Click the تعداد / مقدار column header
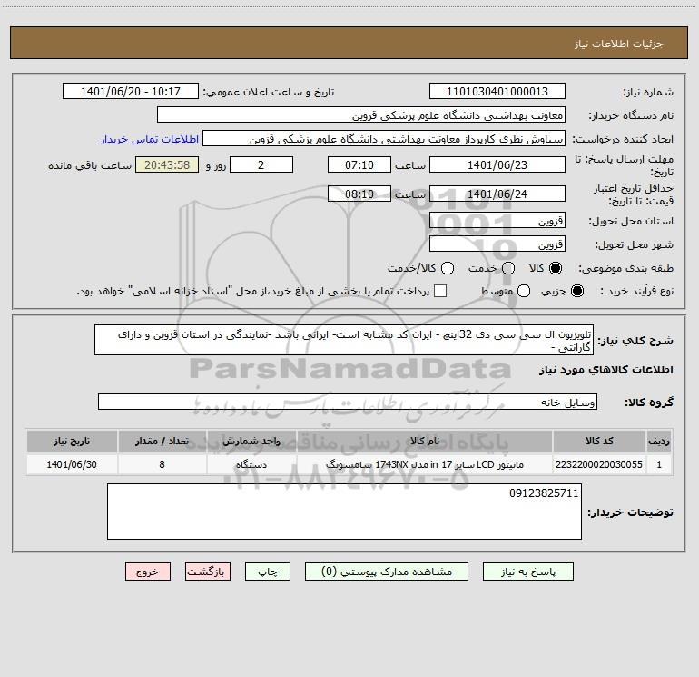 pyautogui.click(x=162, y=441)
